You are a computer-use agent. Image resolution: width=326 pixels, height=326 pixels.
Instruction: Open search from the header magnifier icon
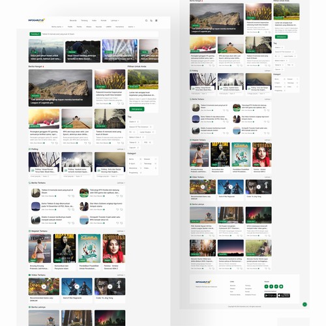tap(146, 21)
